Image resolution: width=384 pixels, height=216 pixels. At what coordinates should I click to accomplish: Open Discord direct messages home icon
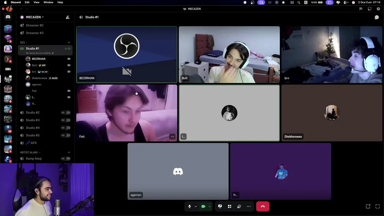click(x=8, y=17)
